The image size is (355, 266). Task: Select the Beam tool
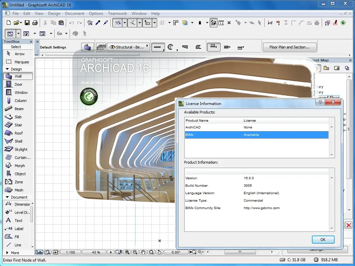pyautogui.click(x=18, y=109)
